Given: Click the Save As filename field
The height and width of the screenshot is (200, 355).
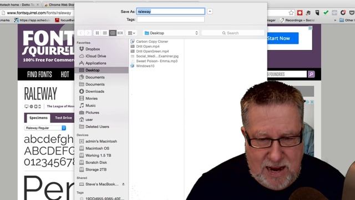Looking at the screenshot, I should pyautogui.click(x=171, y=11).
